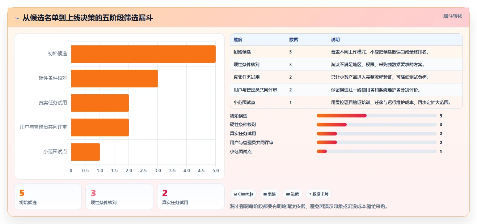Click the 初始候选 y-axis label in the chart
The image size is (477, 224).
coord(58,54)
